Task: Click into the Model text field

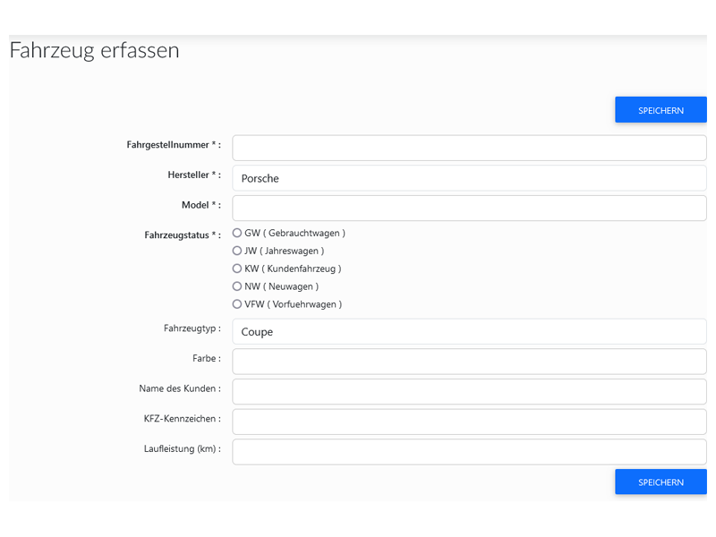Action: point(469,208)
